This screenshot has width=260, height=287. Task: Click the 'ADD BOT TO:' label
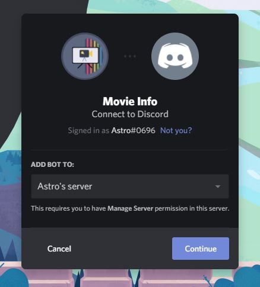(52, 165)
